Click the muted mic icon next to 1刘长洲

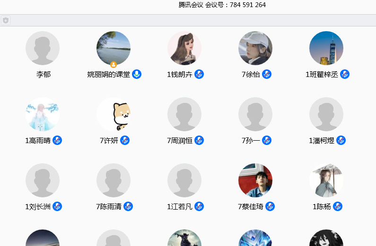(57, 206)
